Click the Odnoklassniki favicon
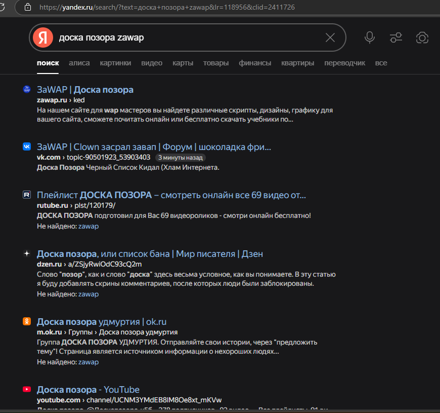 click(x=27, y=321)
